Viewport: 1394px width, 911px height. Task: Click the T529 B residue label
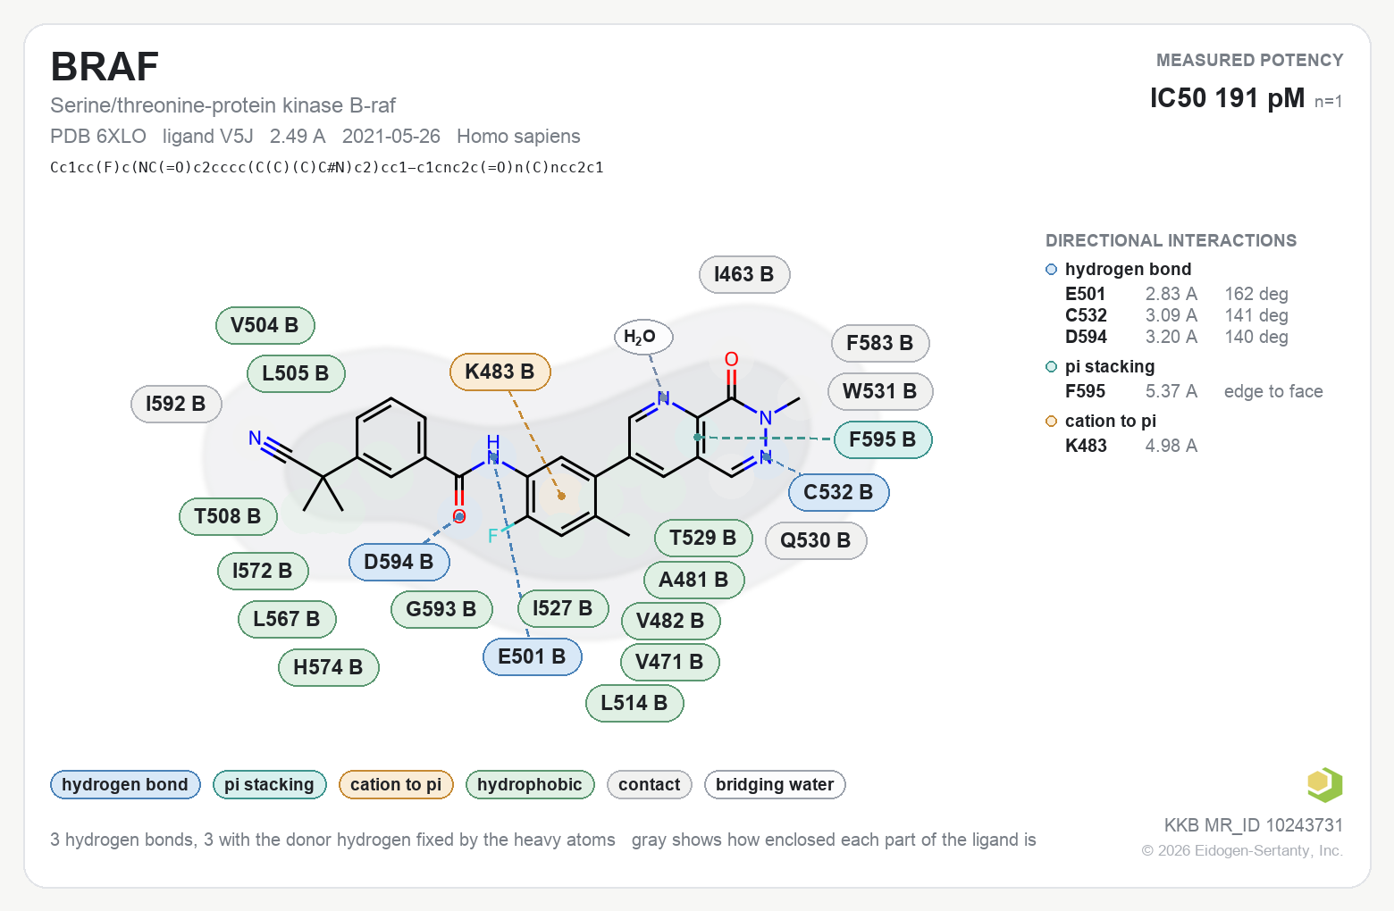tap(703, 538)
